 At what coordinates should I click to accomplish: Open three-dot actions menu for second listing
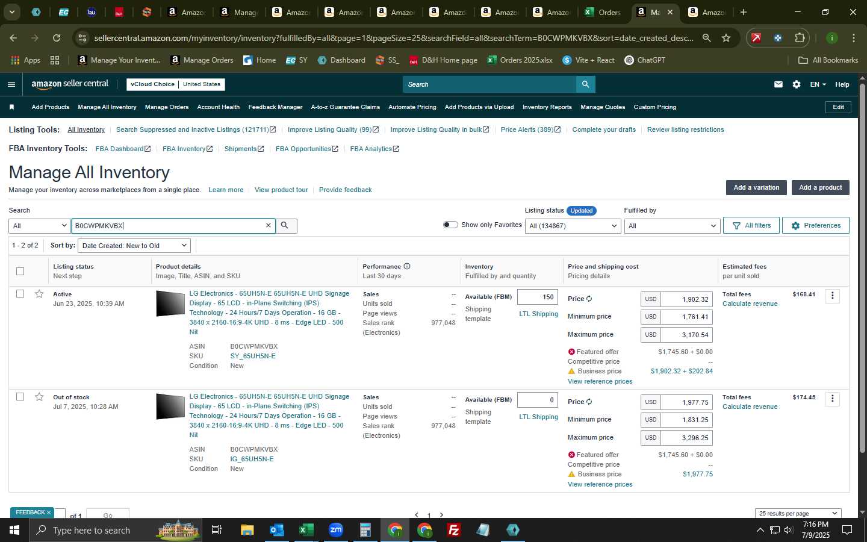coord(833,399)
